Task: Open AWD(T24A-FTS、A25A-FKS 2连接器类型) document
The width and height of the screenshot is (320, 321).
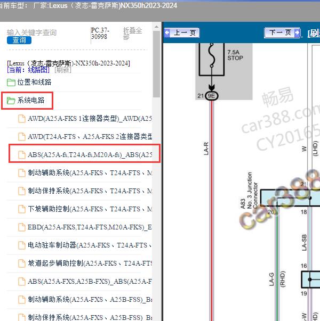Action: coord(90,137)
